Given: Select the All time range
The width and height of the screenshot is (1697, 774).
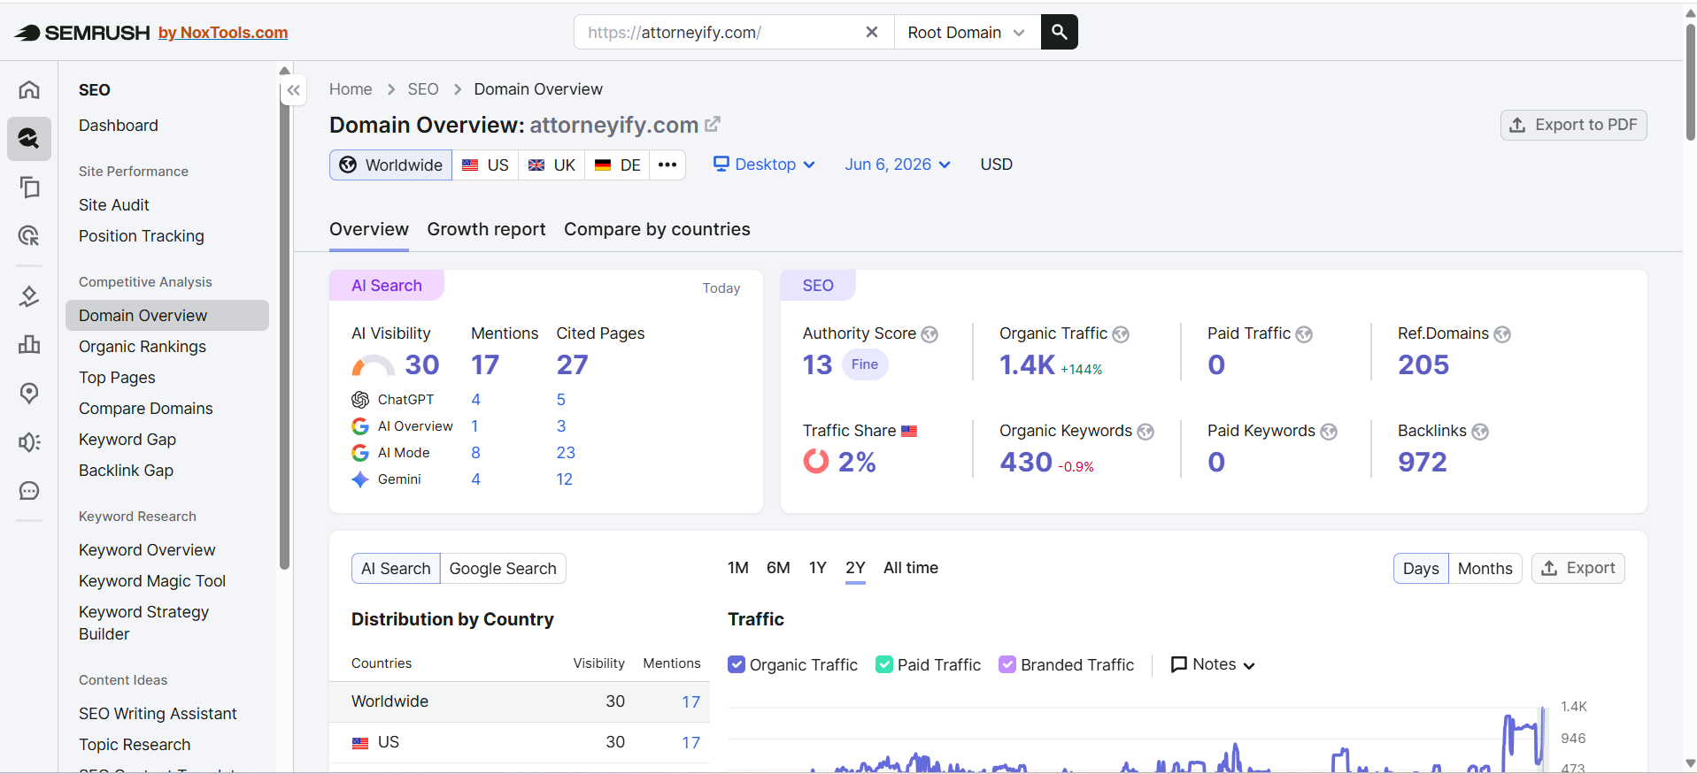Looking at the screenshot, I should click(911, 568).
